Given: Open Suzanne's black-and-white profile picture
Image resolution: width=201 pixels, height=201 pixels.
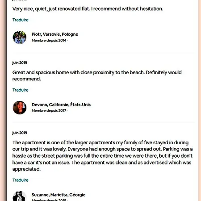Looking at the screenshot, I should 19,196.
